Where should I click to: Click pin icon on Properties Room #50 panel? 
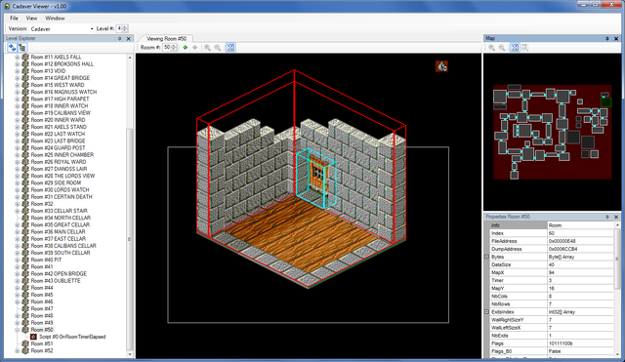[x=607, y=217]
